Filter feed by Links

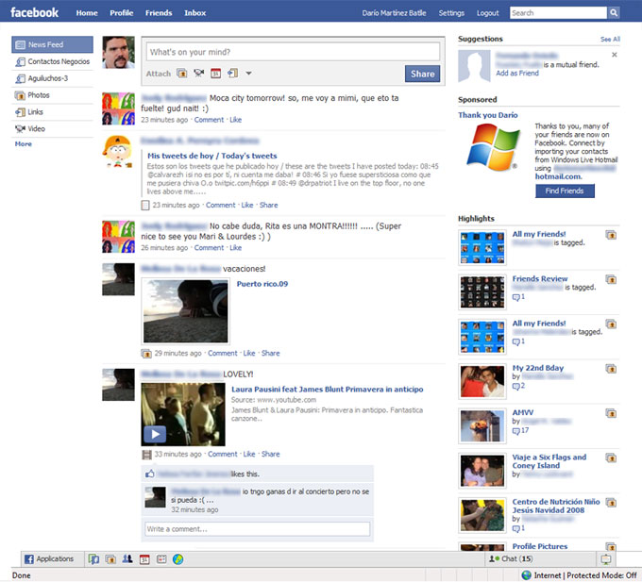pyautogui.click(x=53, y=111)
